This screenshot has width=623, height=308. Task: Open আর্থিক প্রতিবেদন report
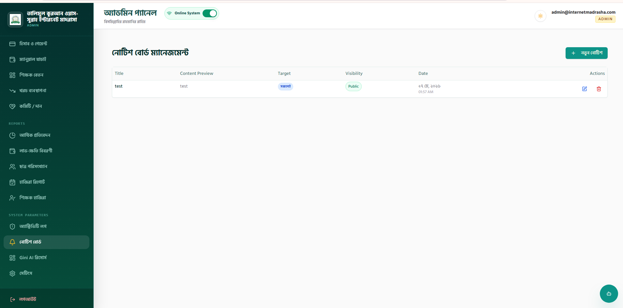click(x=46, y=135)
